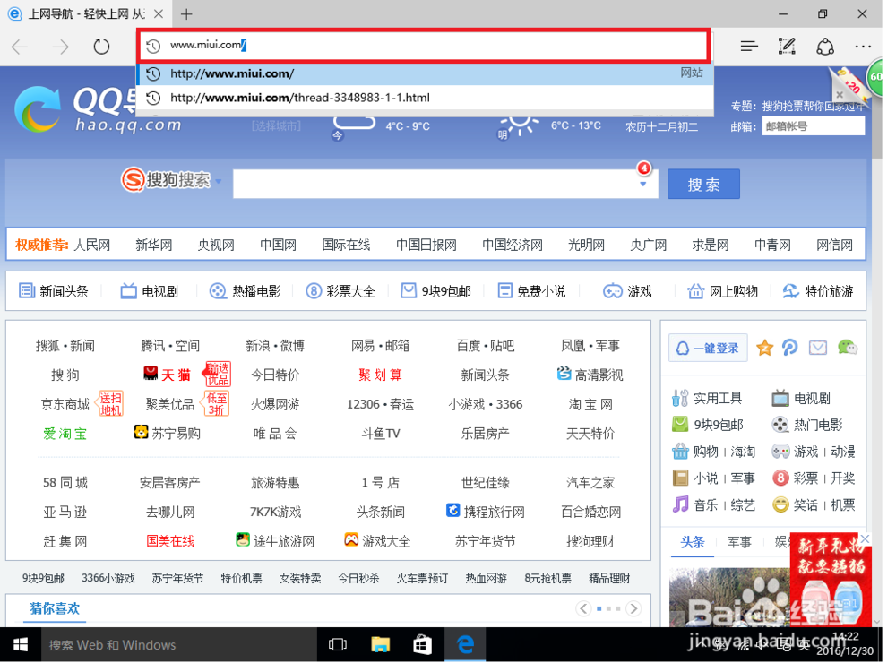Open the 国美在线 link
The height and width of the screenshot is (672, 896).
pos(170,541)
